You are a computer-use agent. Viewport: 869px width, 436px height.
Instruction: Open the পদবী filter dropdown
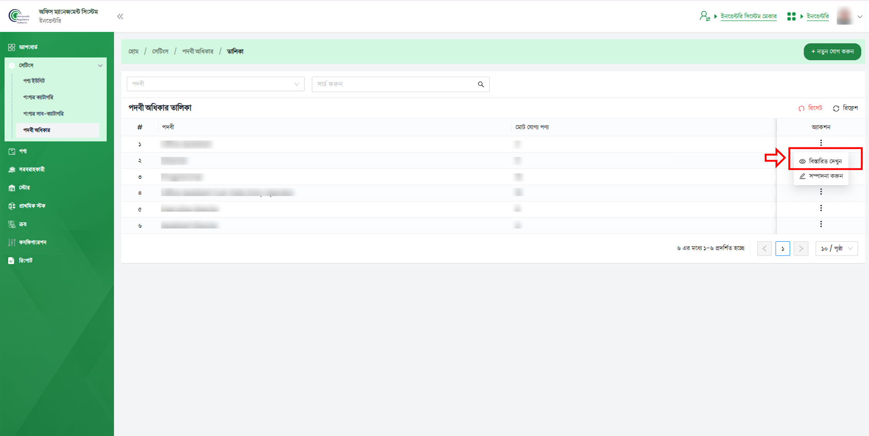coord(216,84)
